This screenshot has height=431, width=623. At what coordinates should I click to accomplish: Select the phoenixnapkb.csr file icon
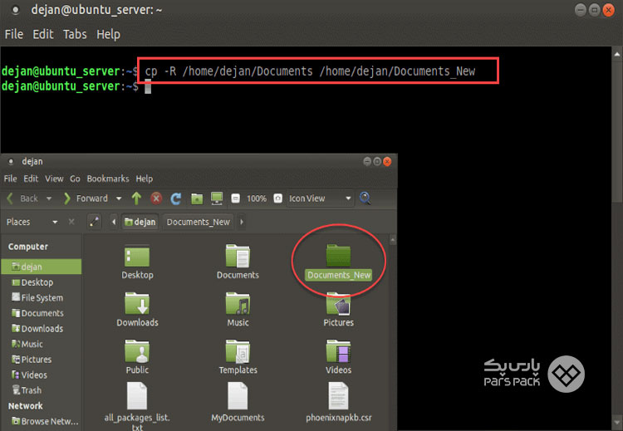tap(339, 396)
